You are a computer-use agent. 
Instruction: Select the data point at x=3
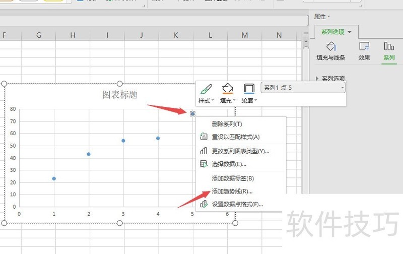point(123,141)
